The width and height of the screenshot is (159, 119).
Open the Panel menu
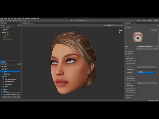coord(23,19)
